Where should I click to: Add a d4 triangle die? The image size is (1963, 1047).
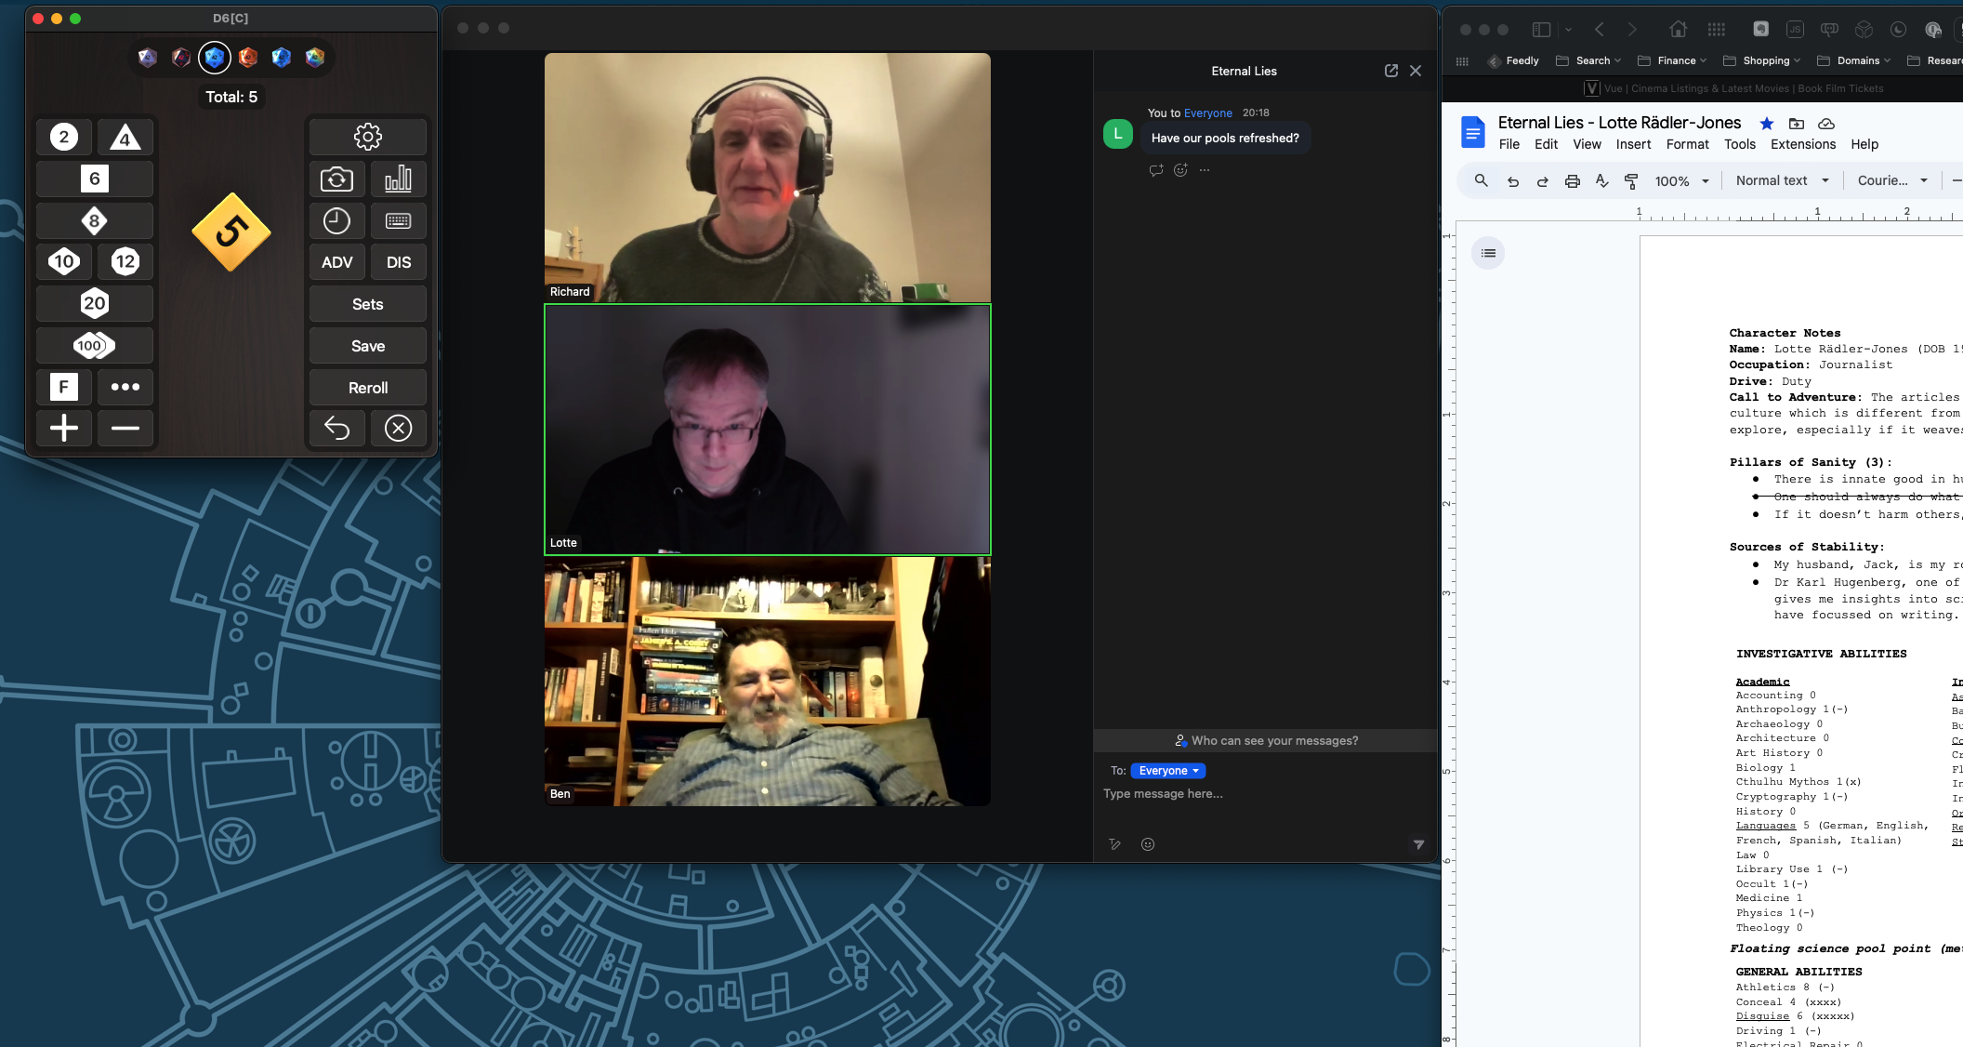point(125,138)
